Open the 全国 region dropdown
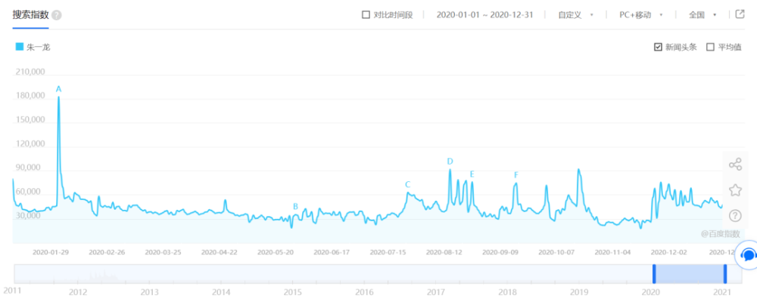The image size is (757, 305). pyautogui.click(x=702, y=15)
